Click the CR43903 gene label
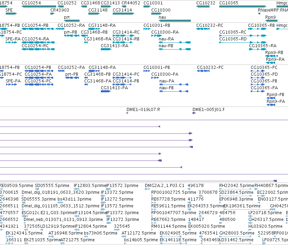Screen dimensions: 288x245 click(60, 10)
